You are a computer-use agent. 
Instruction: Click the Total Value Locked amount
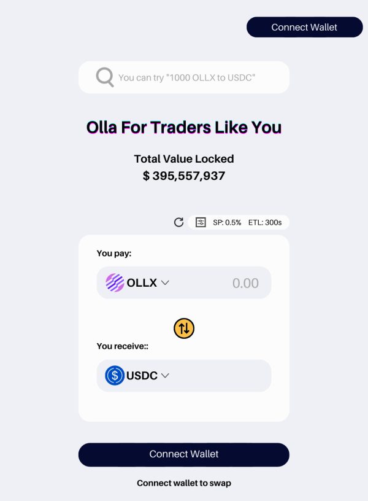tap(184, 176)
